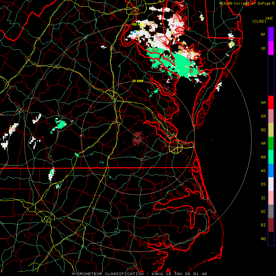Click the HR legend label

point(263,144)
